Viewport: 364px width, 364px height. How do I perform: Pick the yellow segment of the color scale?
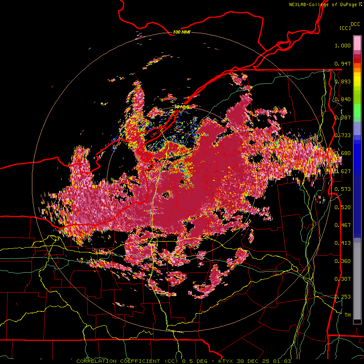[x=357, y=79]
